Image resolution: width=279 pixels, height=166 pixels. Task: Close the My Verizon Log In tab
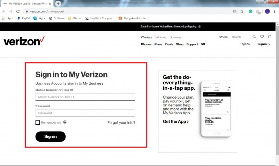coord(50,3)
